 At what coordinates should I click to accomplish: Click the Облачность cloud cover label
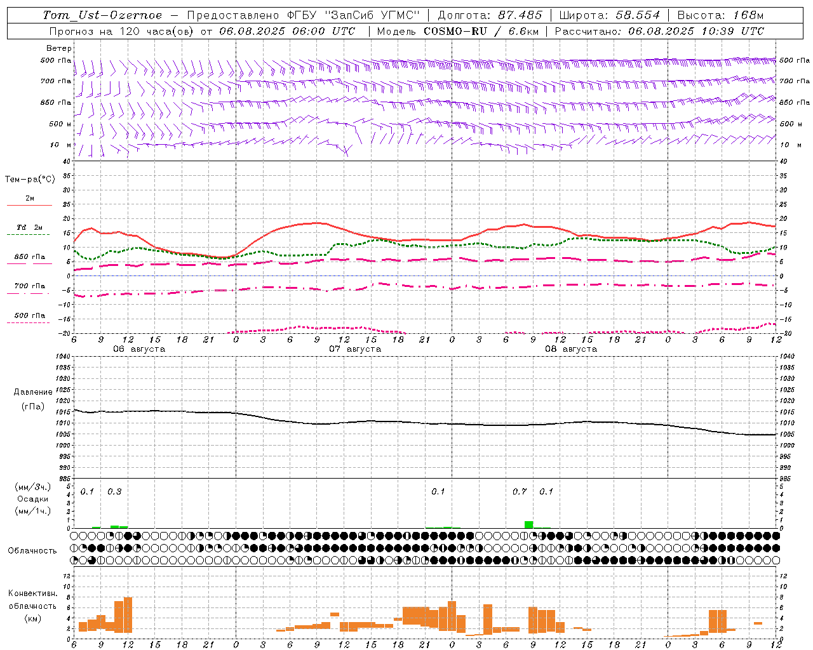point(32,550)
